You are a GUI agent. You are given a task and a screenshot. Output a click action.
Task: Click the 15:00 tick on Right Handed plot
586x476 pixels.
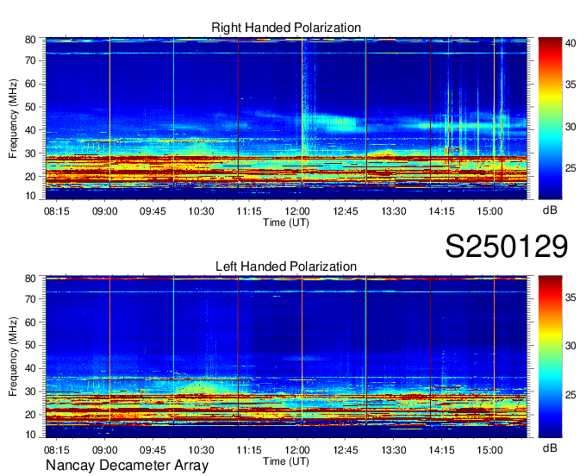(x=489, y=211)
